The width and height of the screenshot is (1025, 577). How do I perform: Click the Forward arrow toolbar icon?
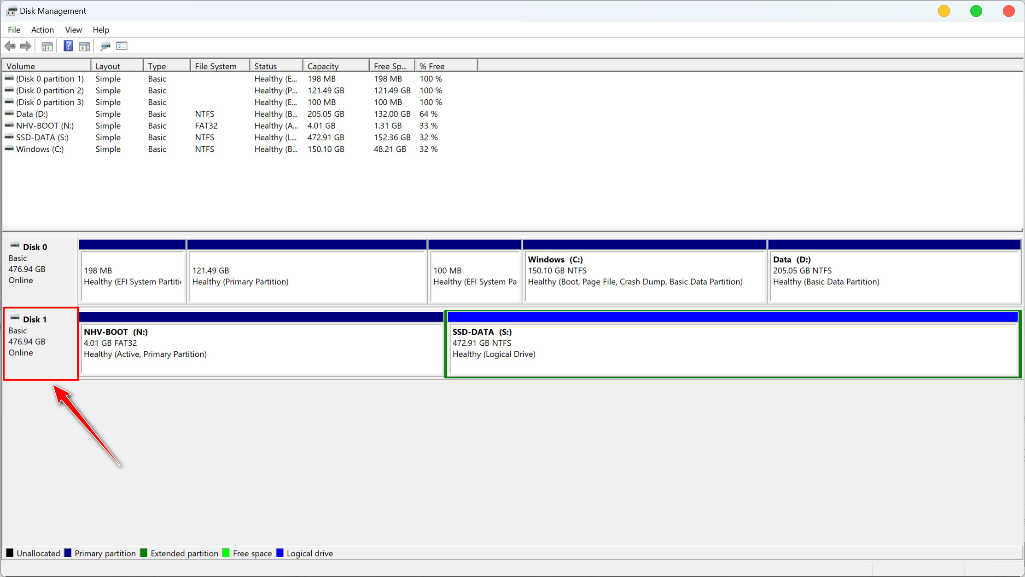click(x=26, y=46)
